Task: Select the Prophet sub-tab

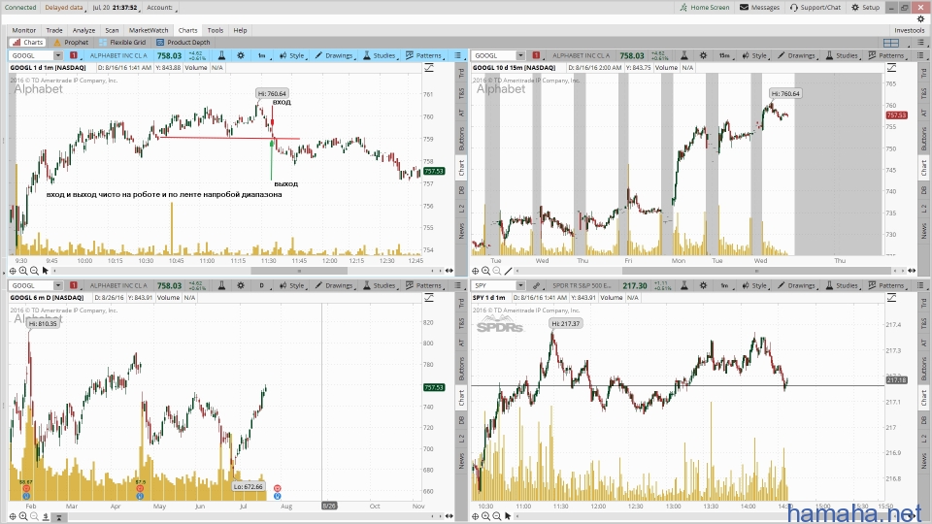Action: (71, 42)
